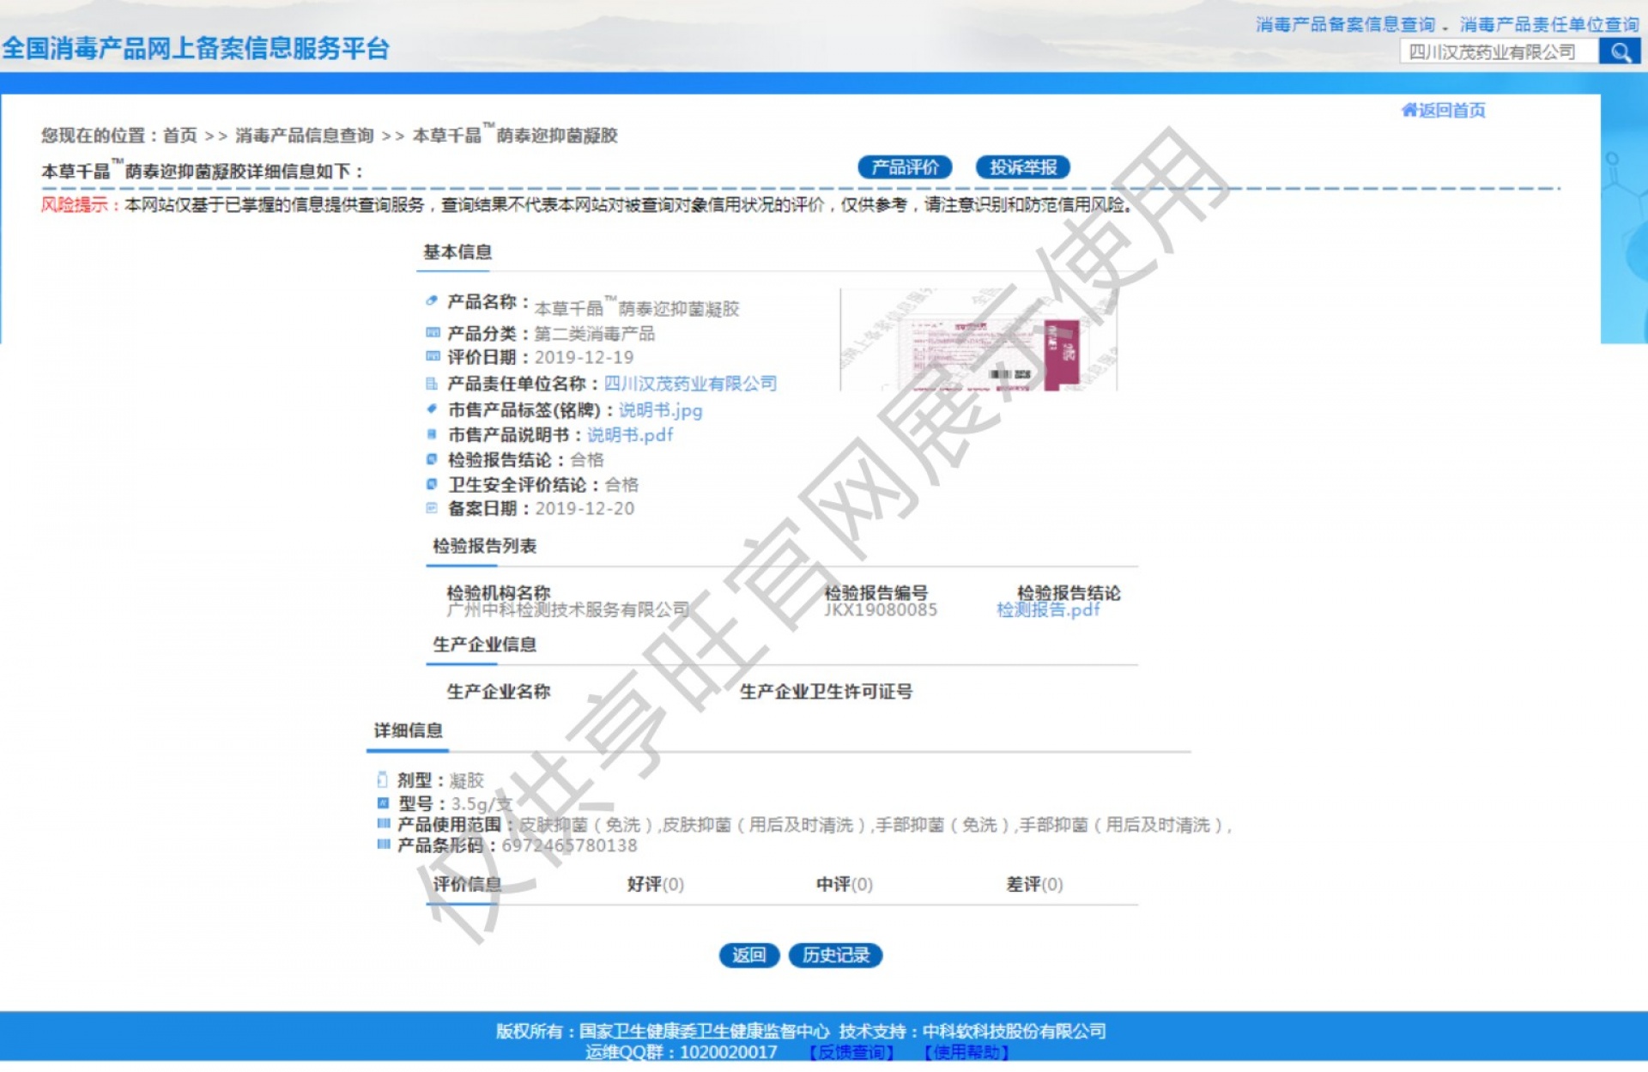Download the 说明书.pdf manual
This screenshot has height=1072, width=1648.
click(x=629, y=435)
